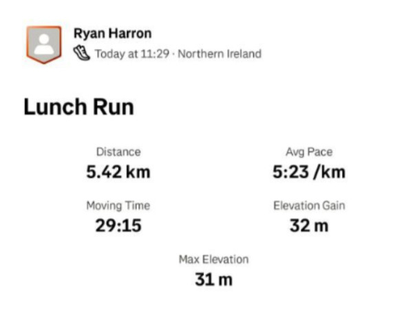Select the 29:15 moving time value
This screenshot has height=310, width=413.
pos(118,225)
